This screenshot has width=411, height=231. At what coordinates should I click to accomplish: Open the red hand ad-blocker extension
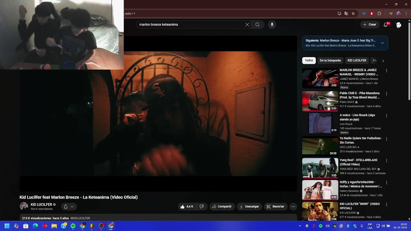coord(372,13)
